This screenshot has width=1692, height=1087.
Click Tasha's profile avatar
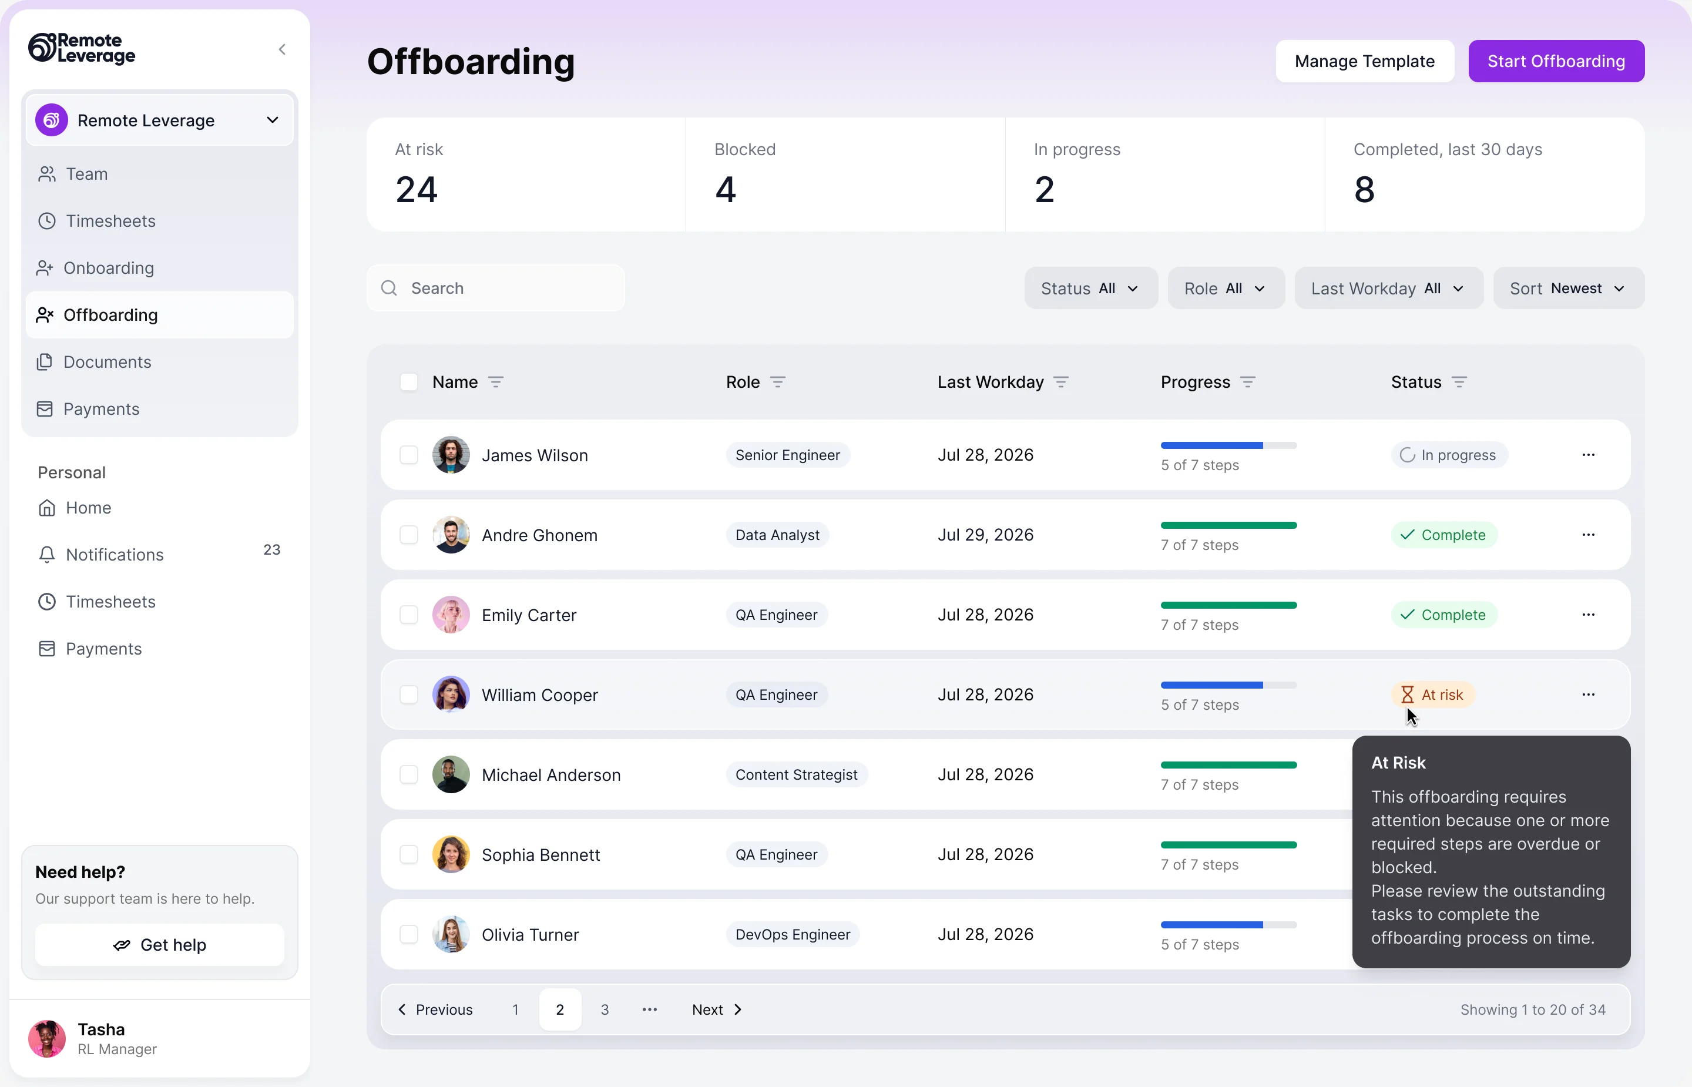46,1038
